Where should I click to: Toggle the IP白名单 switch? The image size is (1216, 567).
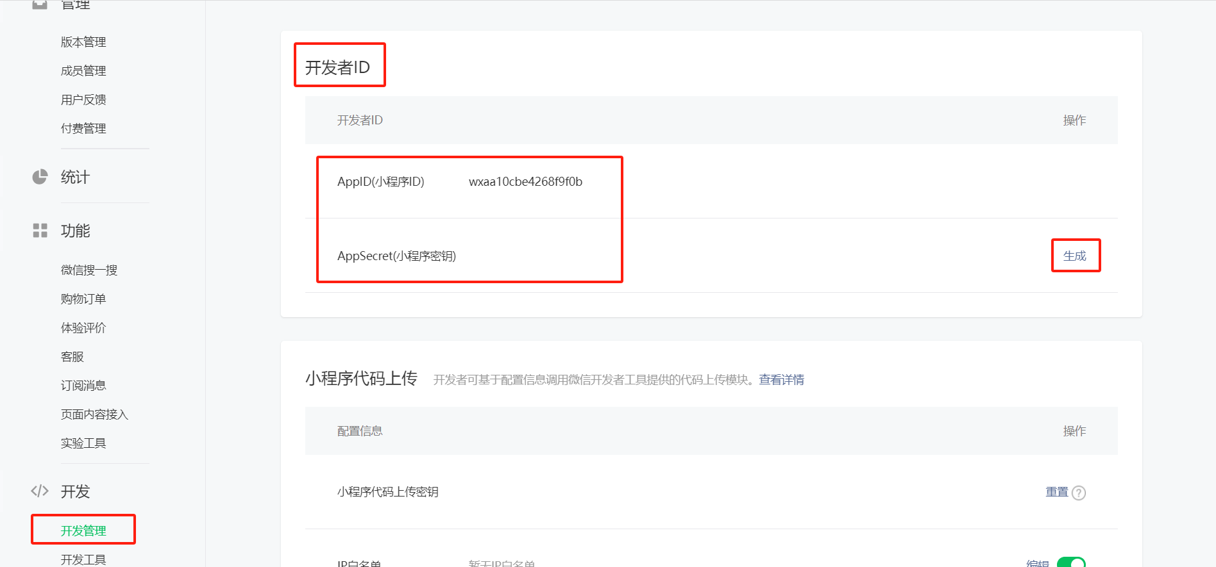coord(1071,563)
